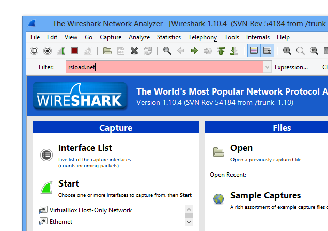Restart the running capture toolbar icon

pos(88,51)
